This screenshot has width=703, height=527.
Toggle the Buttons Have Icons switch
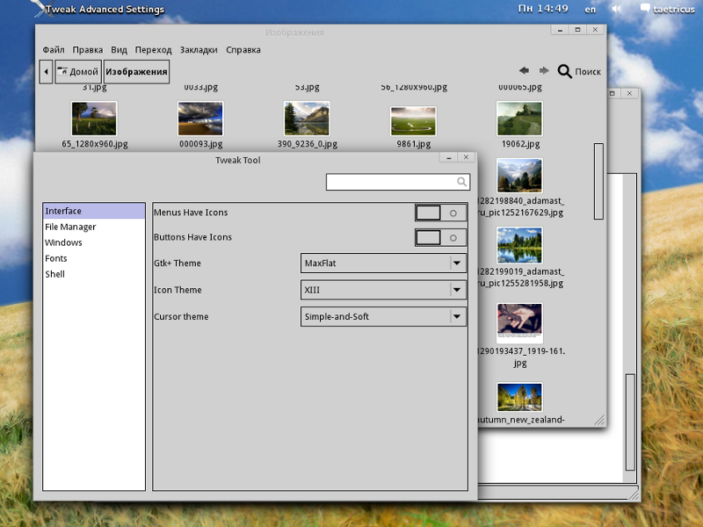pyautogui.click(x=441, y=237)
